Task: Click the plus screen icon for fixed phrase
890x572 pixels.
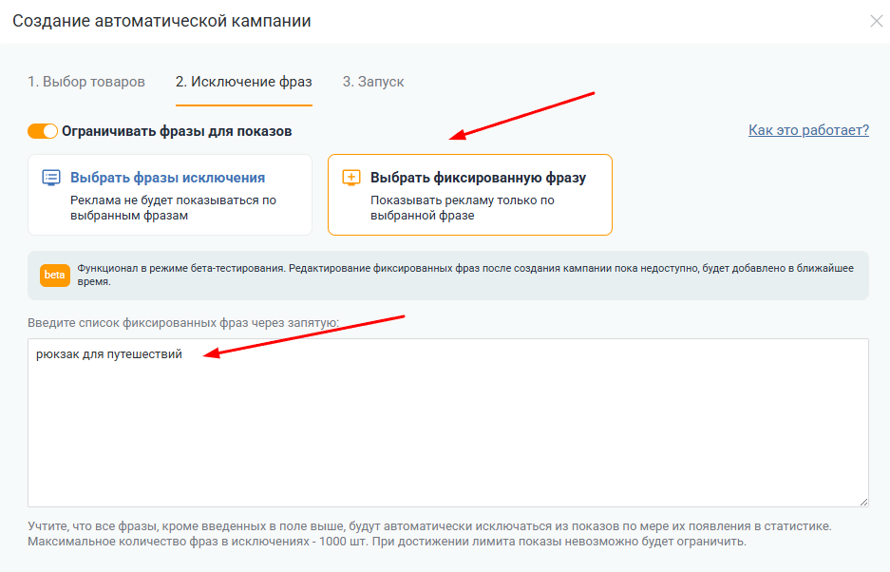Action: [351, 178]
